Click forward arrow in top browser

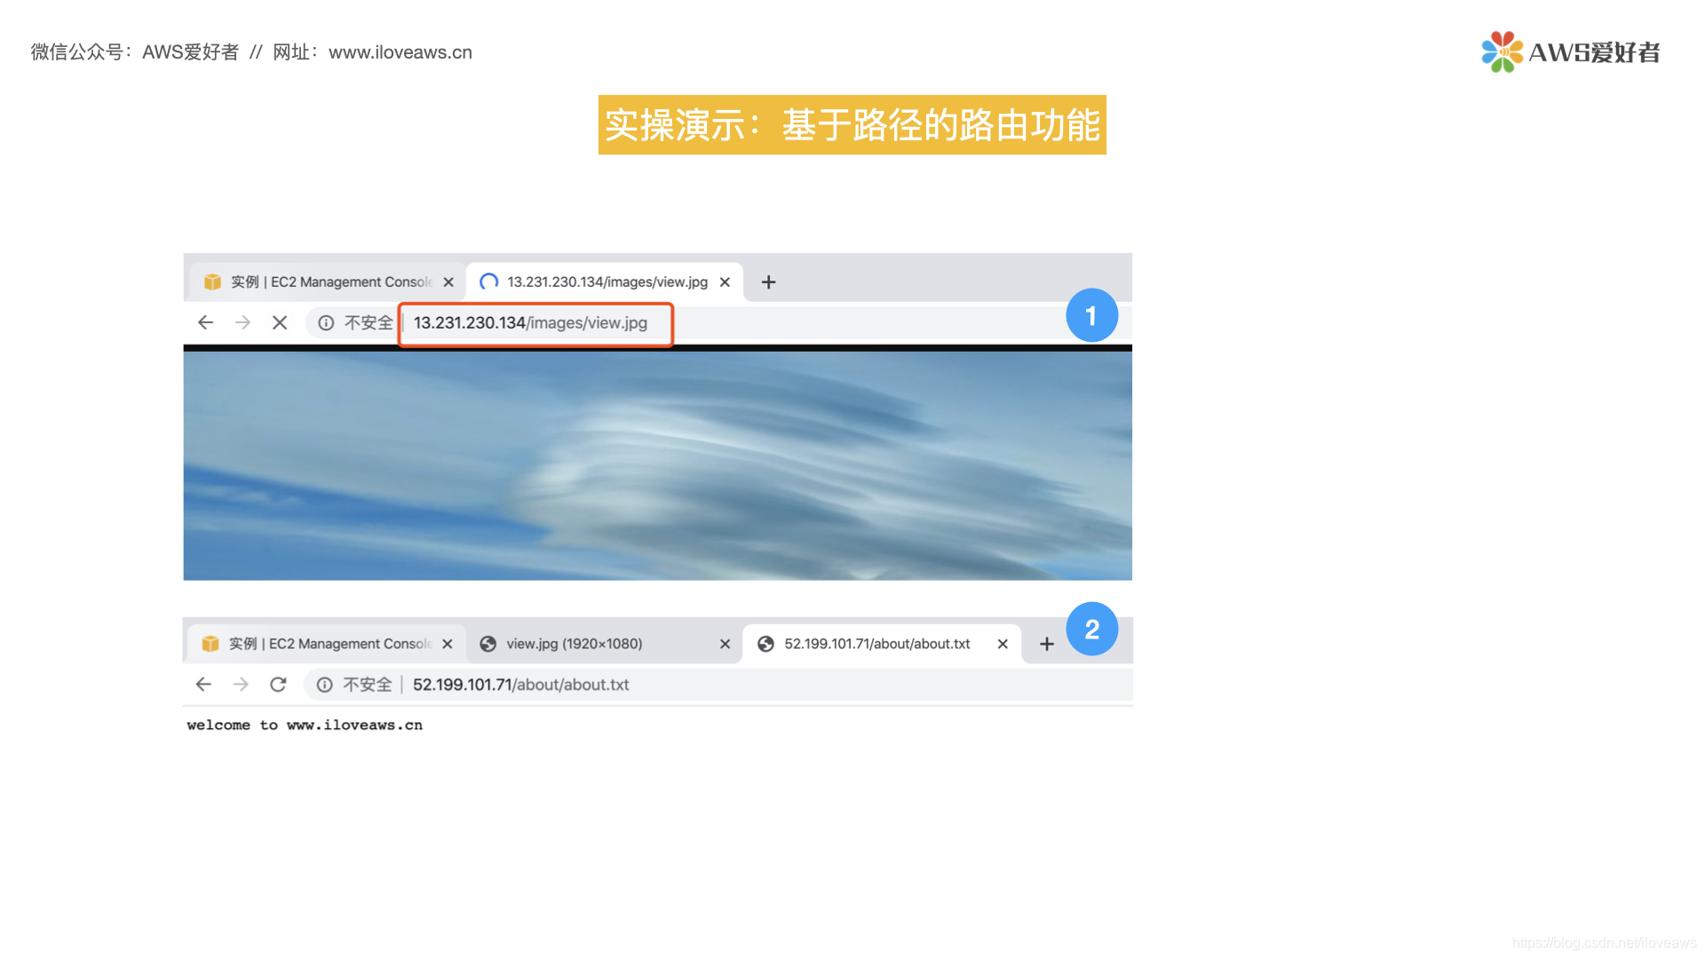(242, 322)
